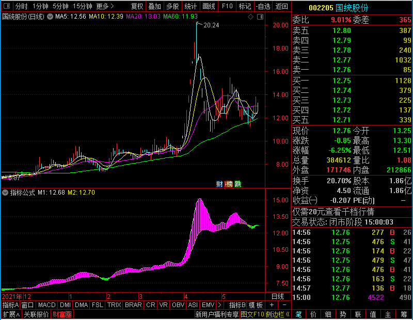Image resolution: width=413 pixels, height=320 pixels.
Task: Switch to 分时 view
Action: coord(21,6)
